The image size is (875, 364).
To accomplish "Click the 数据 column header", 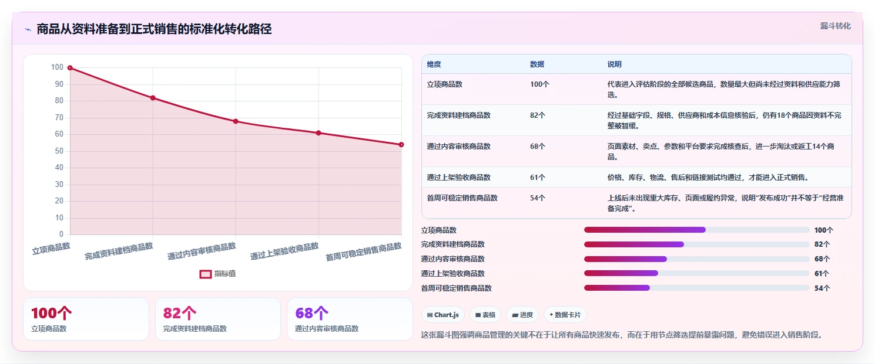I will tap(537, 64).
